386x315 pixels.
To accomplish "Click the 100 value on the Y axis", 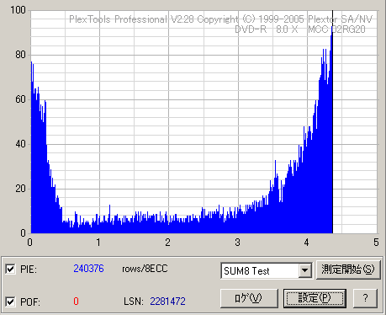I will 18,10.
